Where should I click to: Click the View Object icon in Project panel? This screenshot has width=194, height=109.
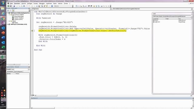(10, 11)
